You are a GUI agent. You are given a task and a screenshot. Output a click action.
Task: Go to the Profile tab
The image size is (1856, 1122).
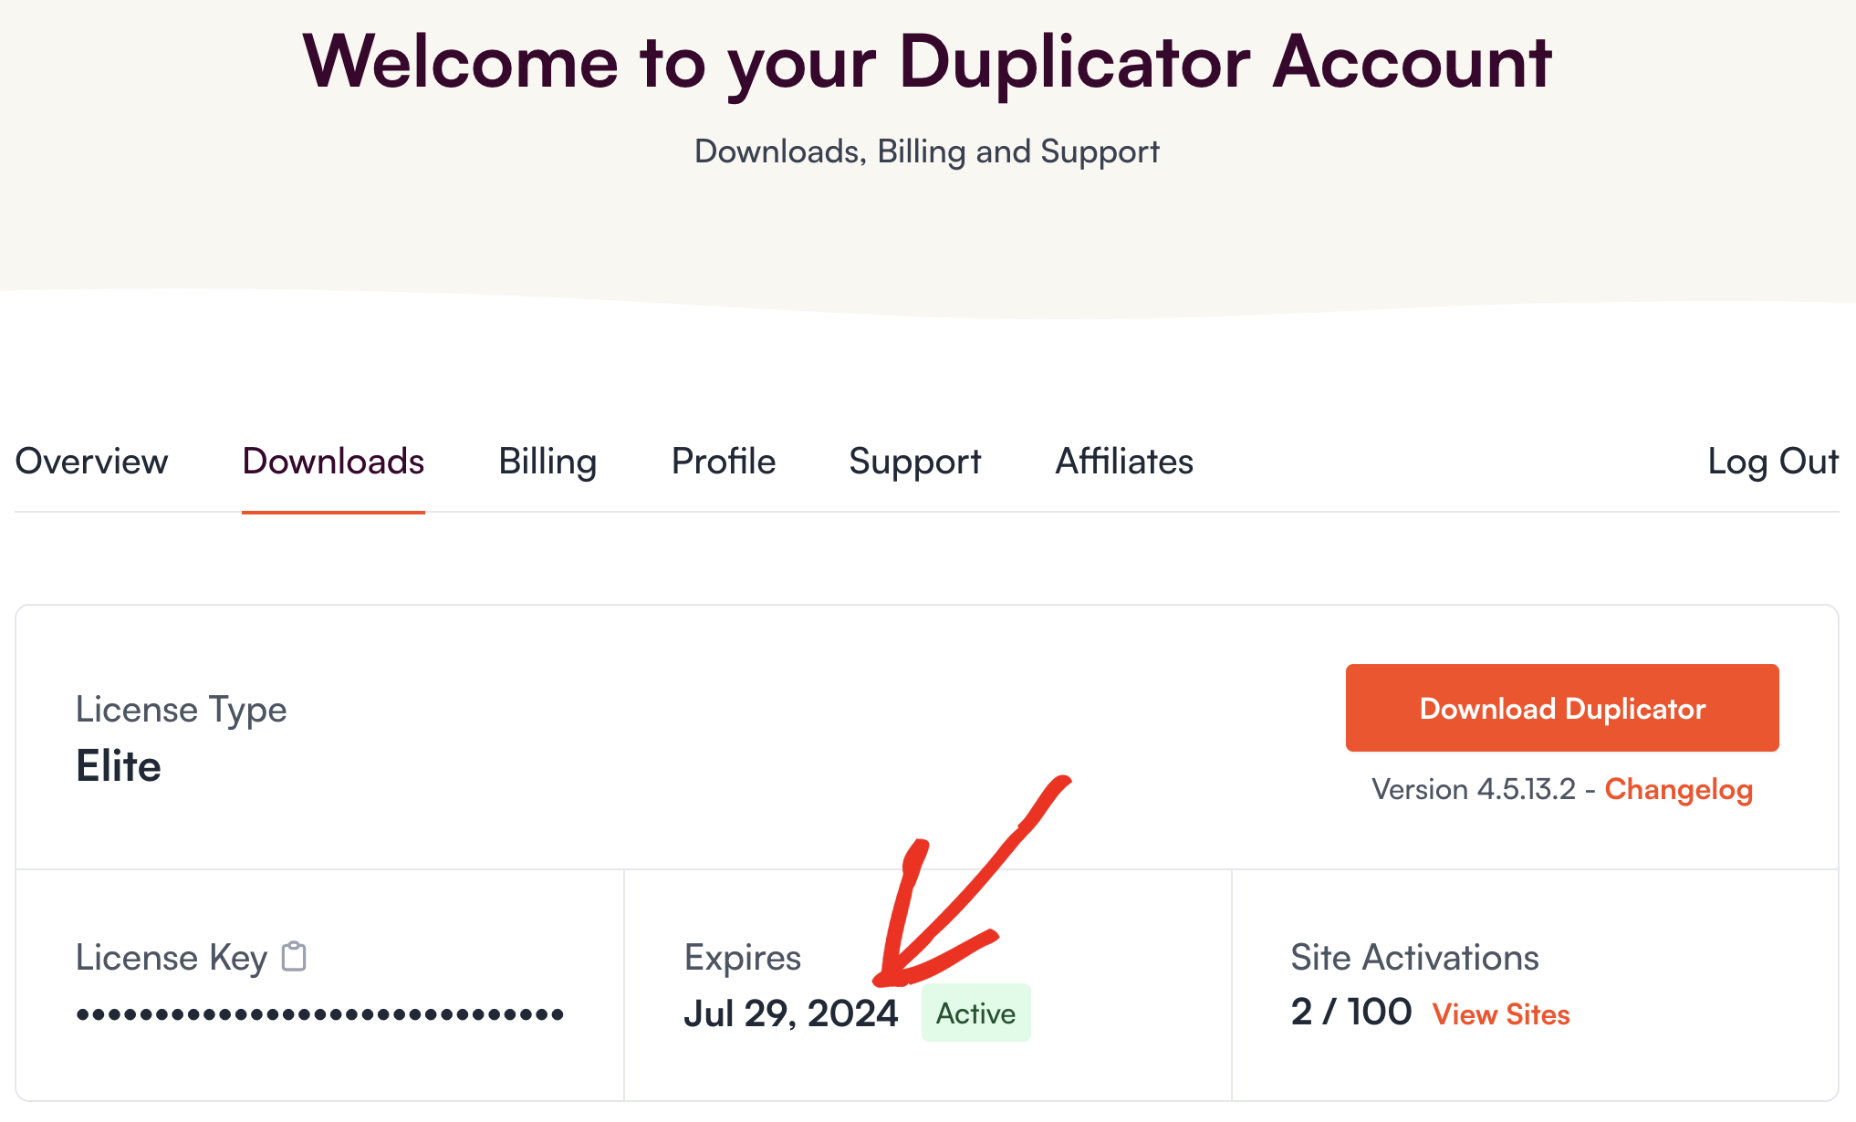click(724, 462)
